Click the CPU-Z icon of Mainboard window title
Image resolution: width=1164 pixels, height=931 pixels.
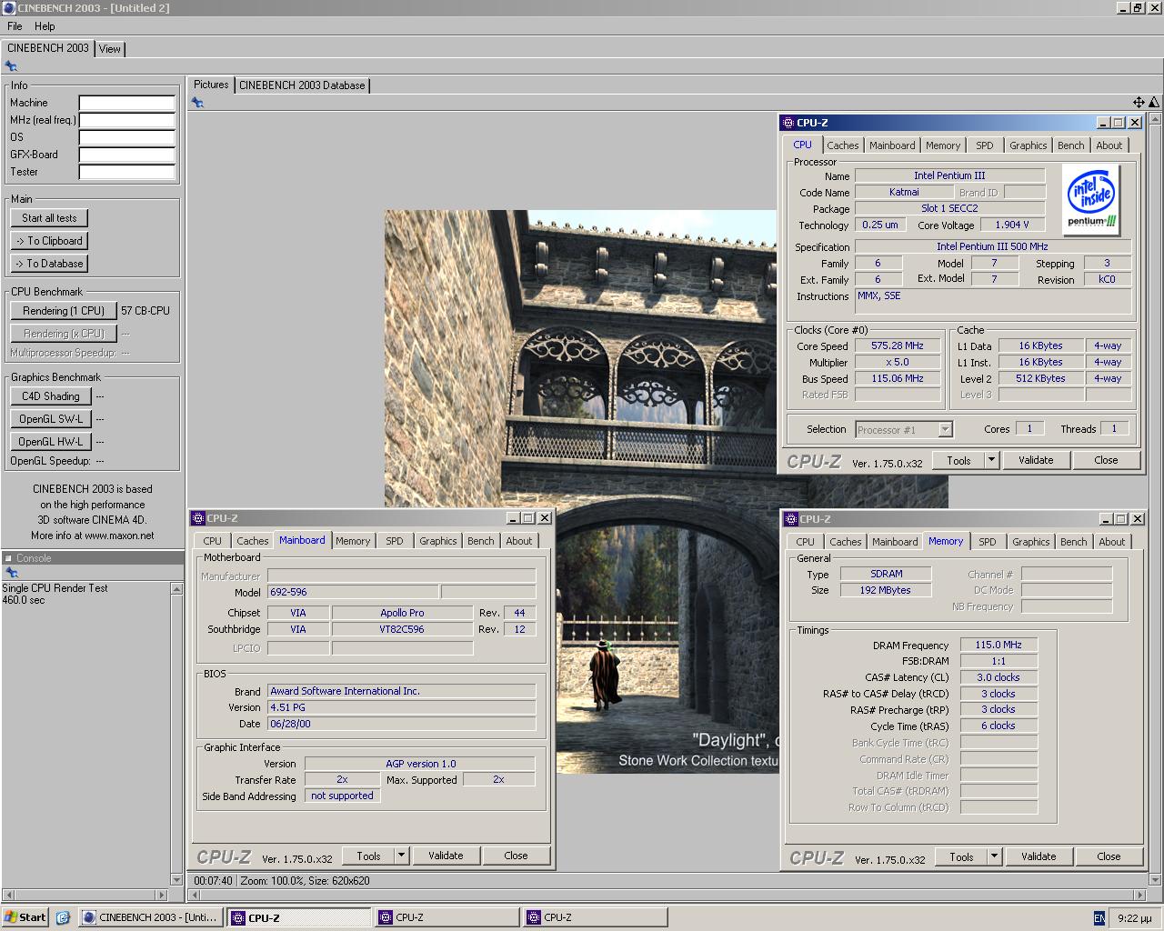point(198,518)
